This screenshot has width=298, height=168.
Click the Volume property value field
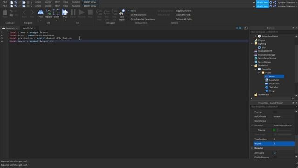(x=284, y=144)
